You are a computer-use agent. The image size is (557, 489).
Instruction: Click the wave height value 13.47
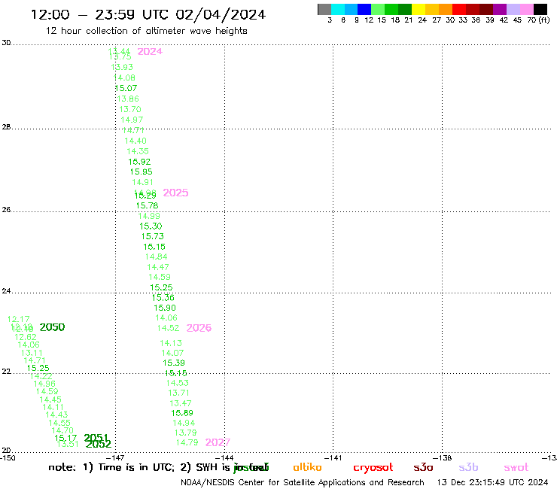(x=181, y=403)
